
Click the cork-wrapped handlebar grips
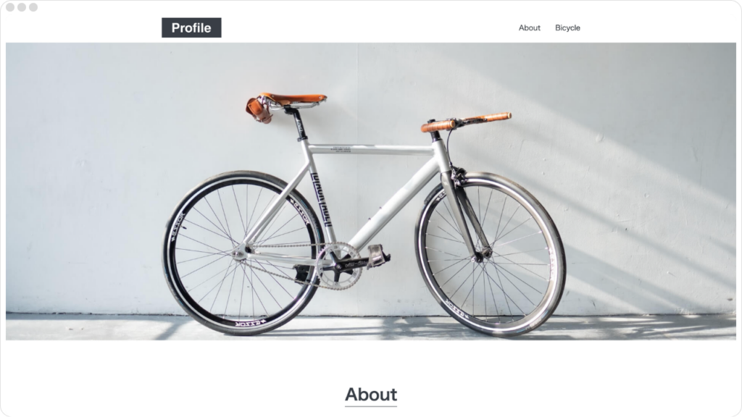point(466,122)
